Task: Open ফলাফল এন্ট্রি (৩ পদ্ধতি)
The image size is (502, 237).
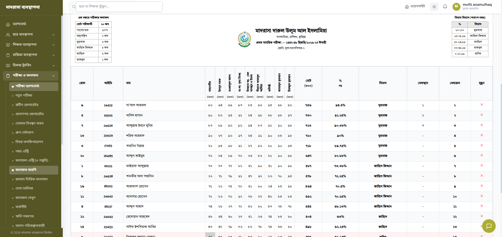Action: pyautogui.click(x=34, y=161)
